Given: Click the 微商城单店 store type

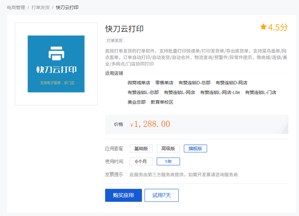Looking at the screenshot, I should tap(139, 83).
